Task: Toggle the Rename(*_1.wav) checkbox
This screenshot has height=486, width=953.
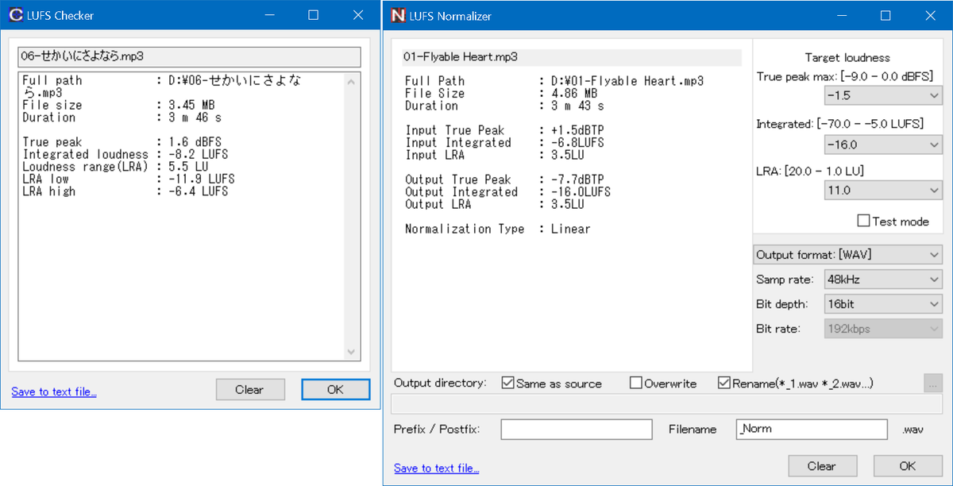Action: point(723,383)
